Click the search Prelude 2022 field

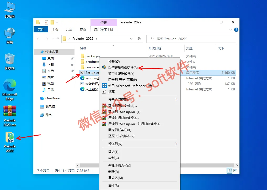(x=191, y=39)
